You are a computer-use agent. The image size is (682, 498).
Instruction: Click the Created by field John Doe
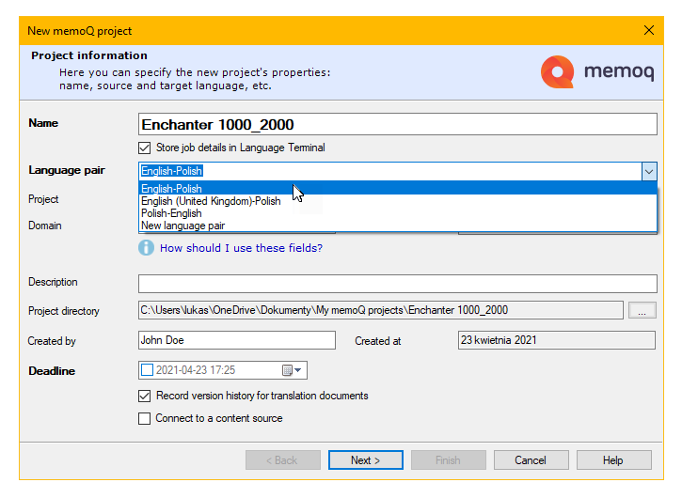[237, 340]
